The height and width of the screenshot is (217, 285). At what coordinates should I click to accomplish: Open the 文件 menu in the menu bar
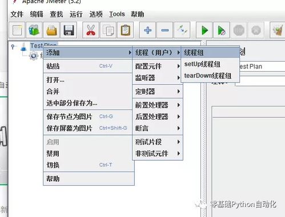(x=17, y=14)
